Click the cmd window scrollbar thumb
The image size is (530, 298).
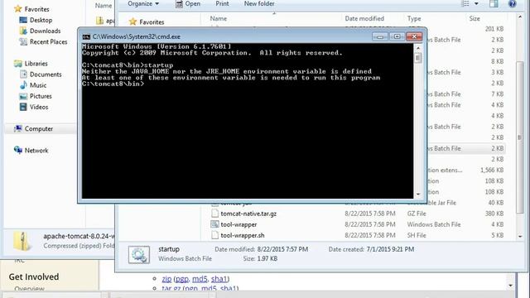coord(418,58)
